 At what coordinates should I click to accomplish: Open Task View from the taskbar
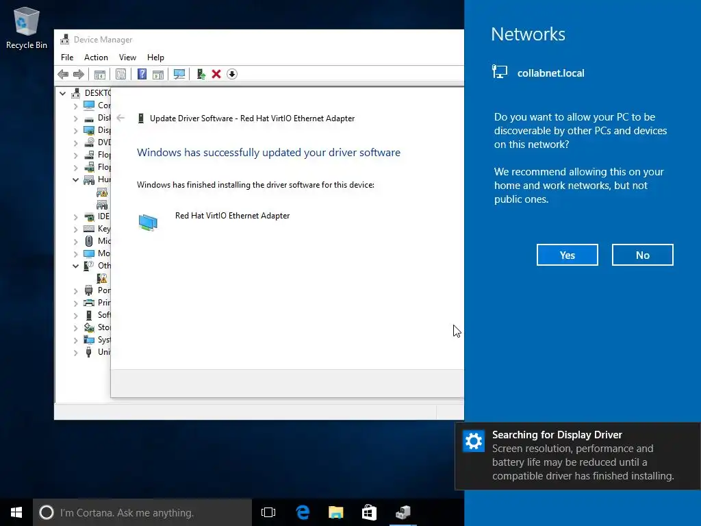pos(268,512)
